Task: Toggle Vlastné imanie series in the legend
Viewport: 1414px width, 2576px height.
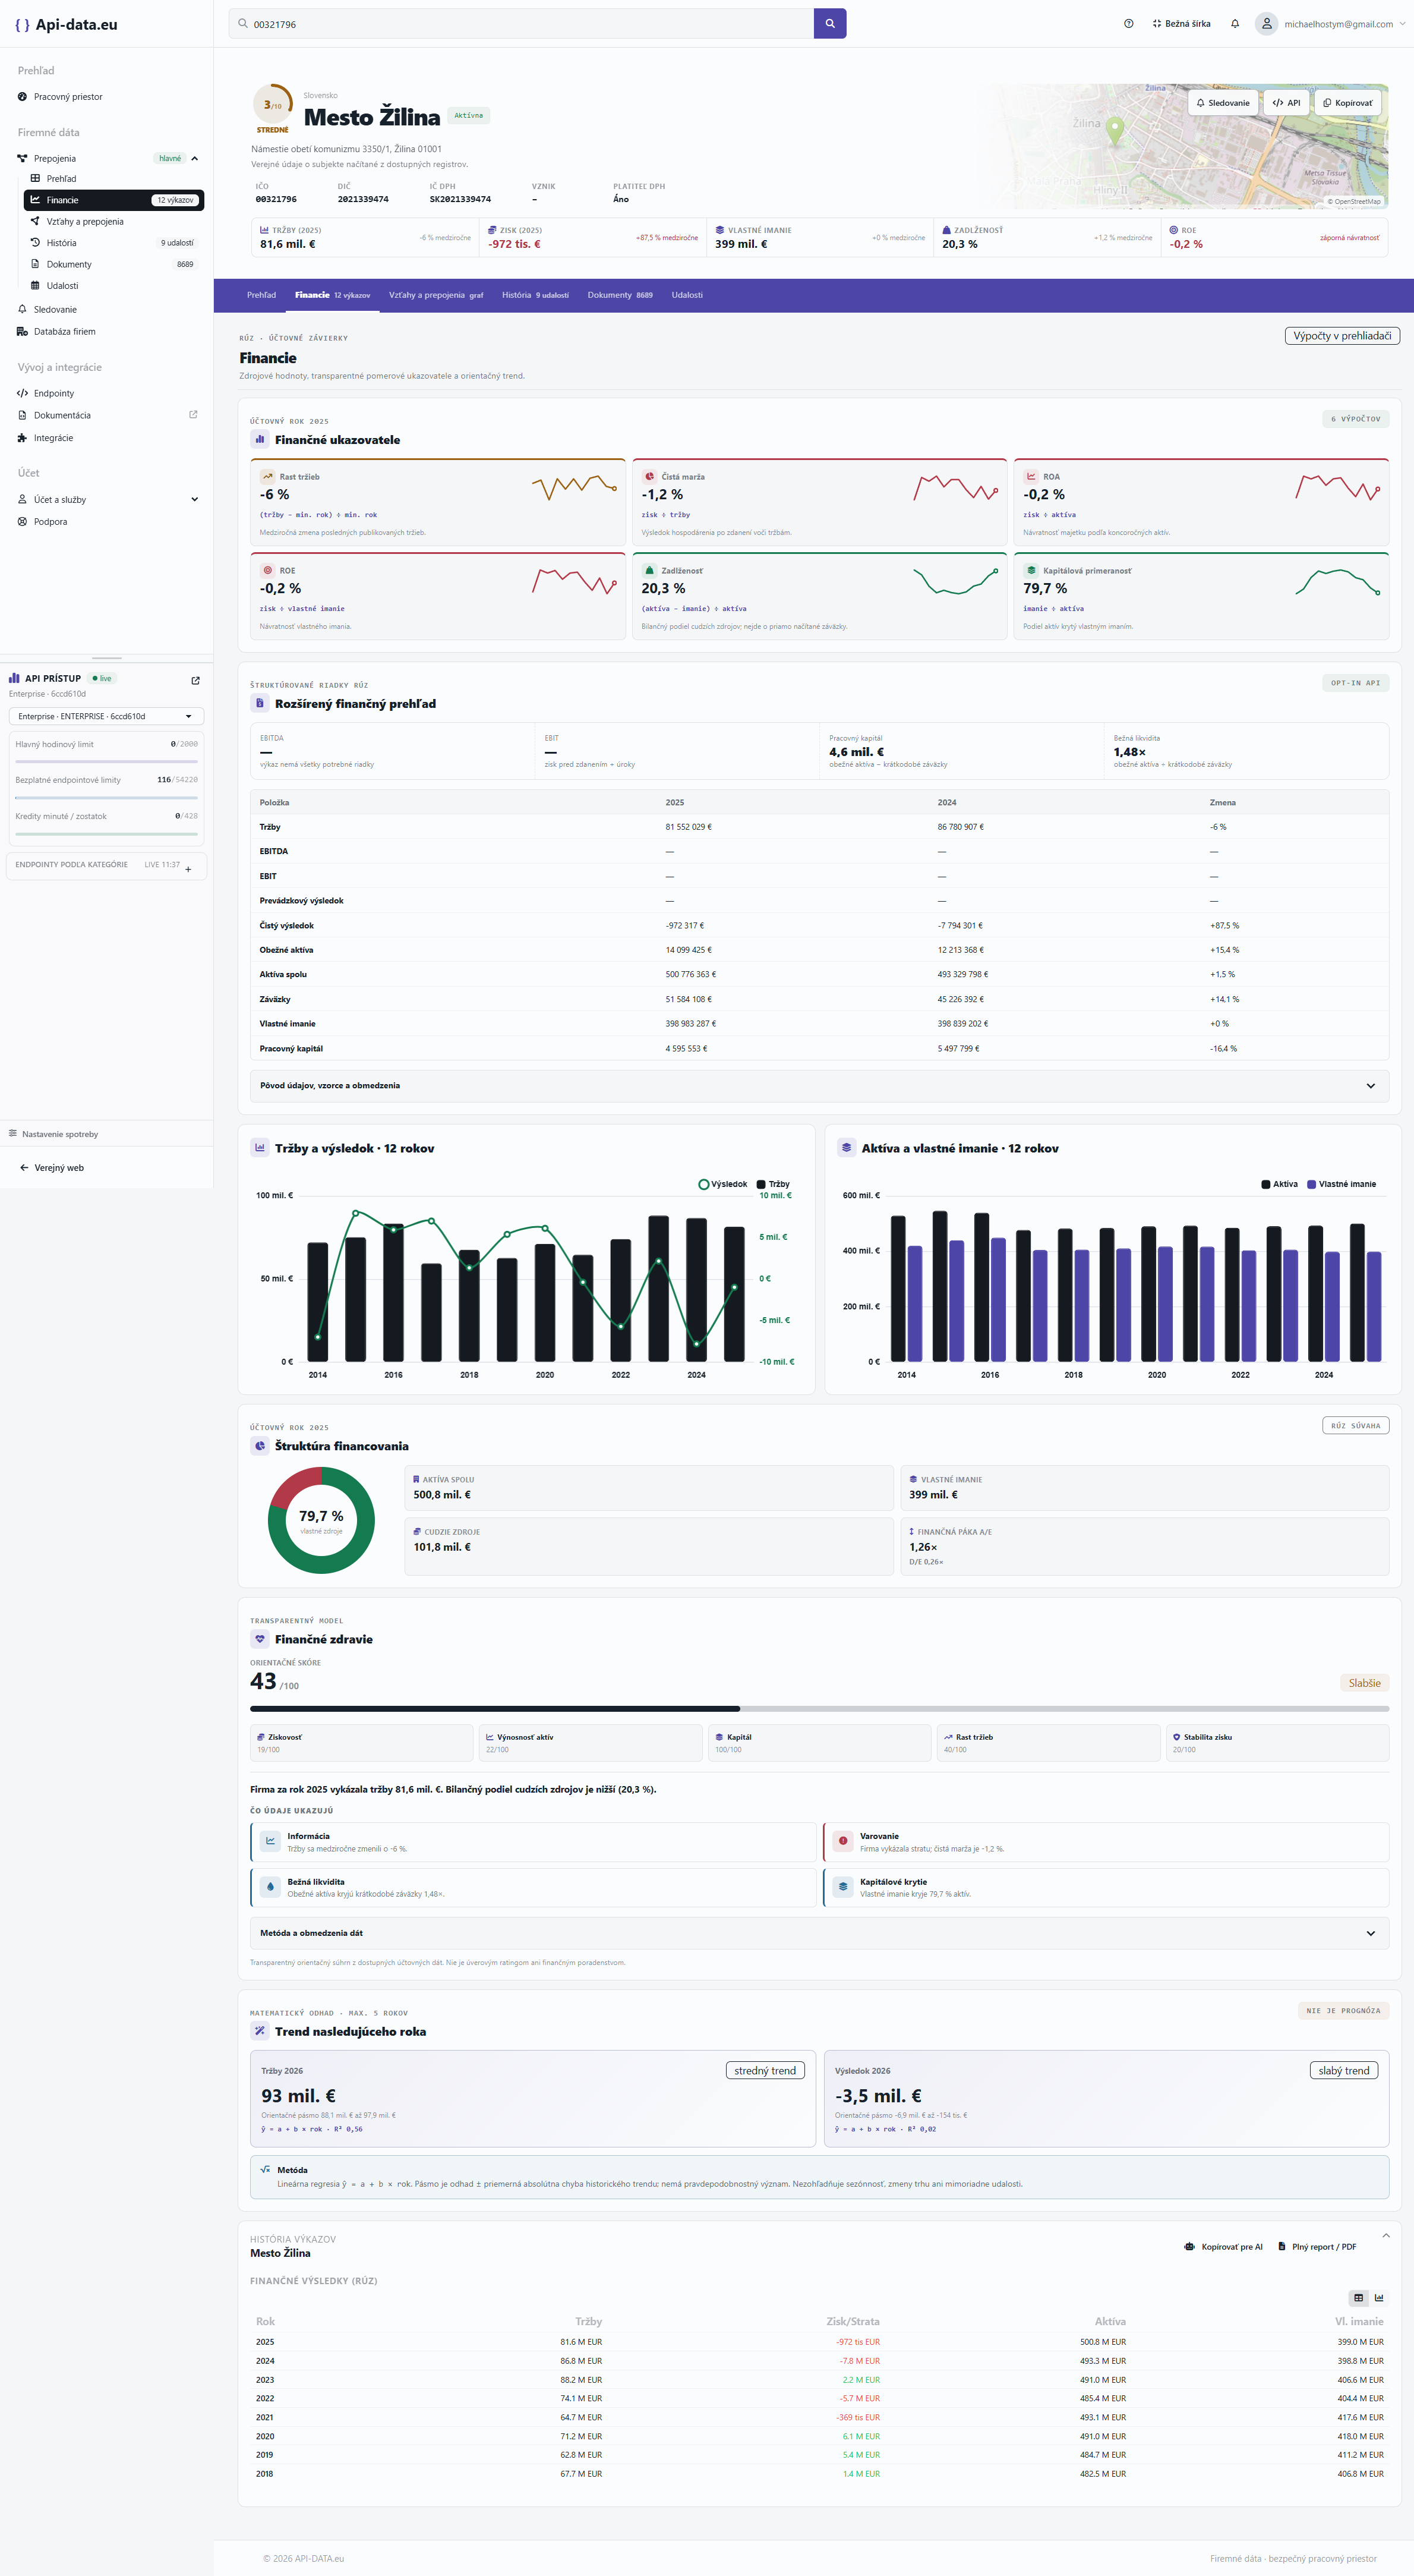Action: coord(1341,1184)
